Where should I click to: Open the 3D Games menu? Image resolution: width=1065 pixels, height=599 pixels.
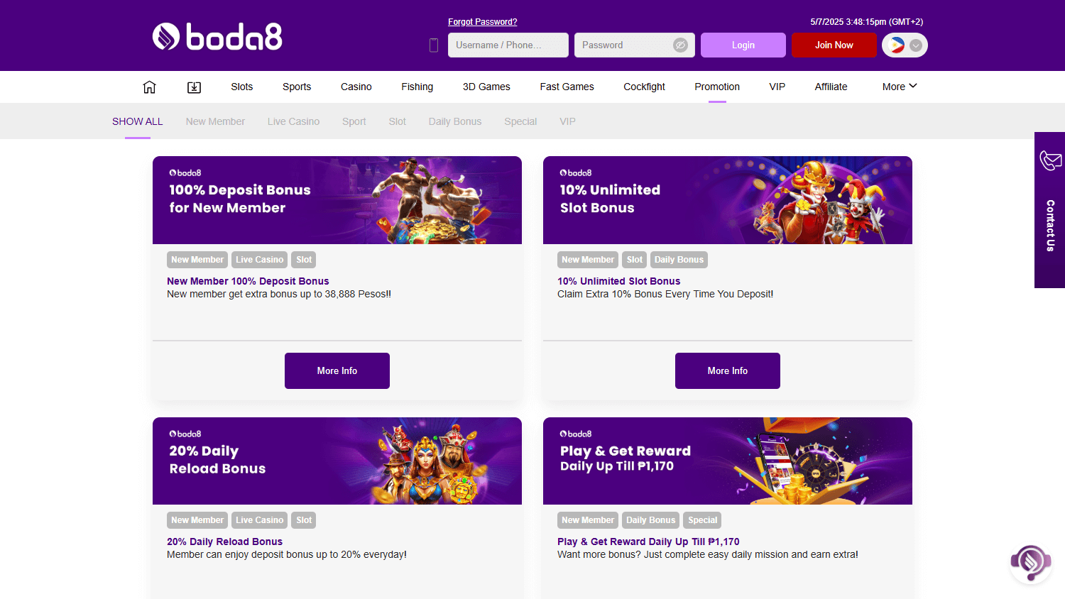486,87
